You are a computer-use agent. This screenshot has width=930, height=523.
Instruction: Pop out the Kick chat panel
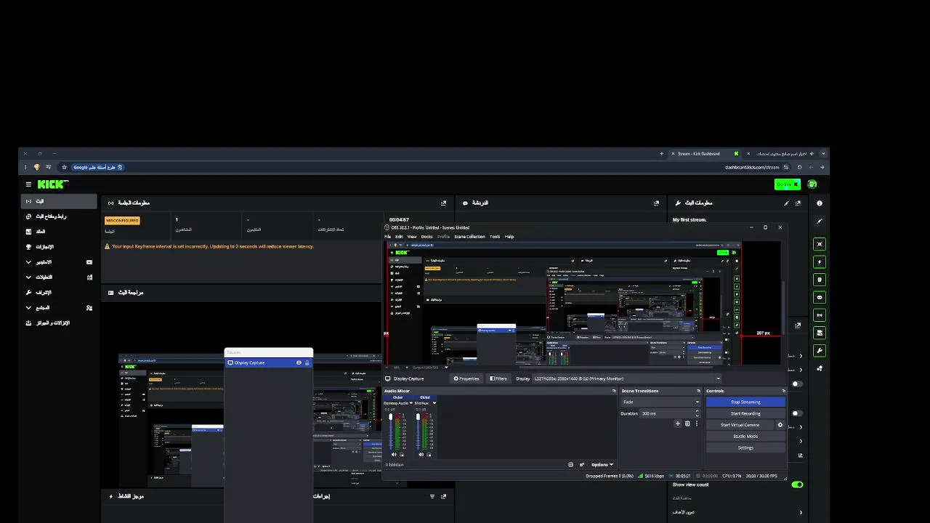pos(656,203)
